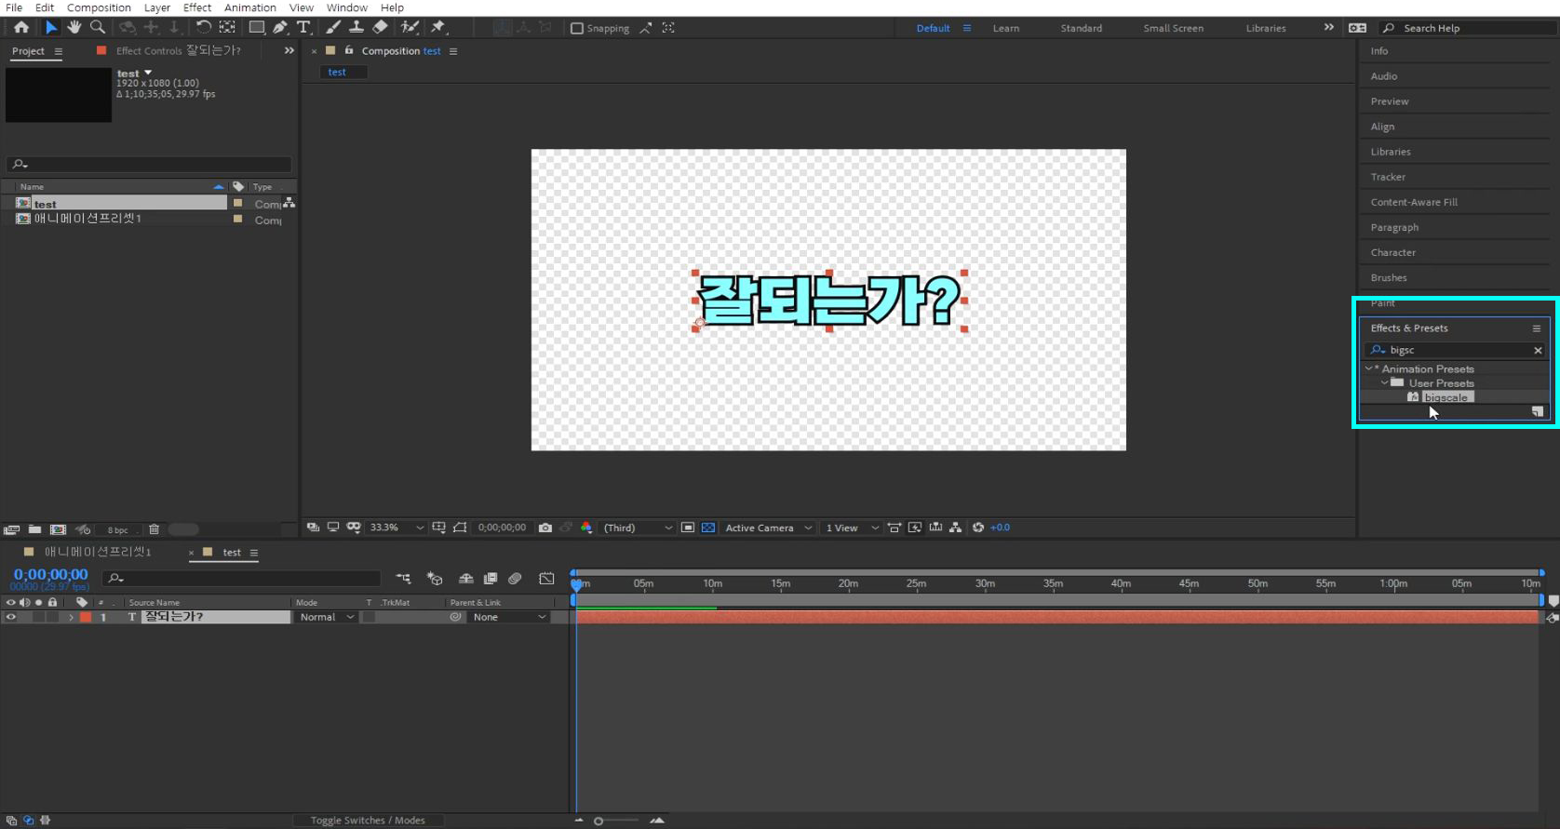Image resolution: width=1560 pixels, height=829 pixels.
Task: Switch to the Small Screen workspace
Action: coord(1173,28)
